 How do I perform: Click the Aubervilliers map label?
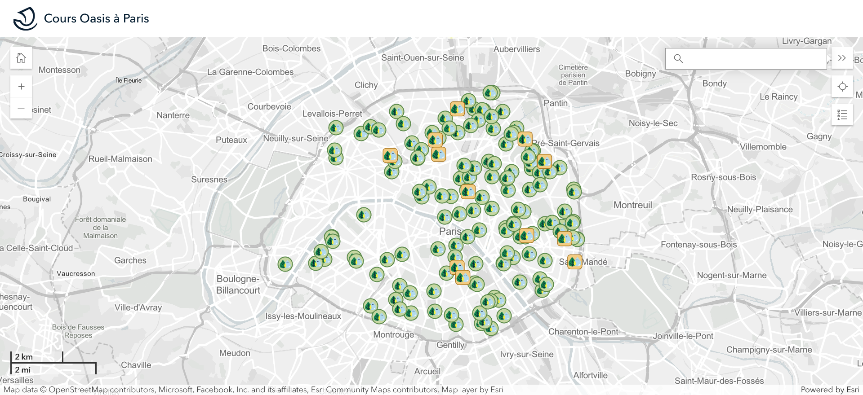tap(517, 49)
